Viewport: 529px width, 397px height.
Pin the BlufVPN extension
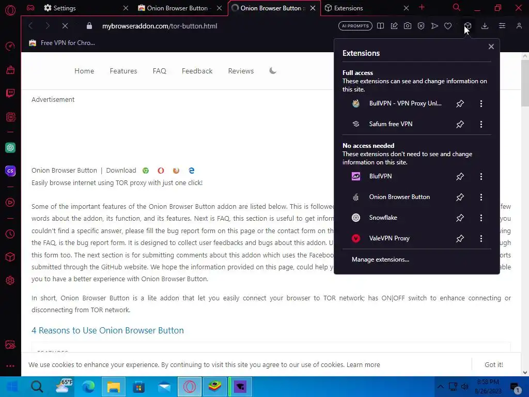[x=460, y=176]
